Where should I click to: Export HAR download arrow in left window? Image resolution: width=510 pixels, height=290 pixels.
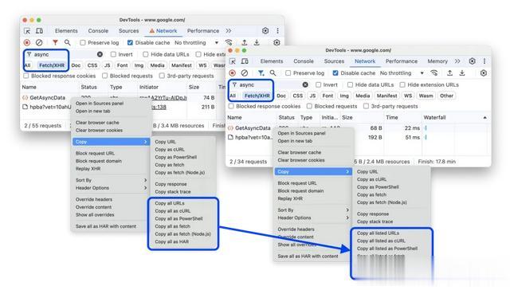click(x=257, y=42)
